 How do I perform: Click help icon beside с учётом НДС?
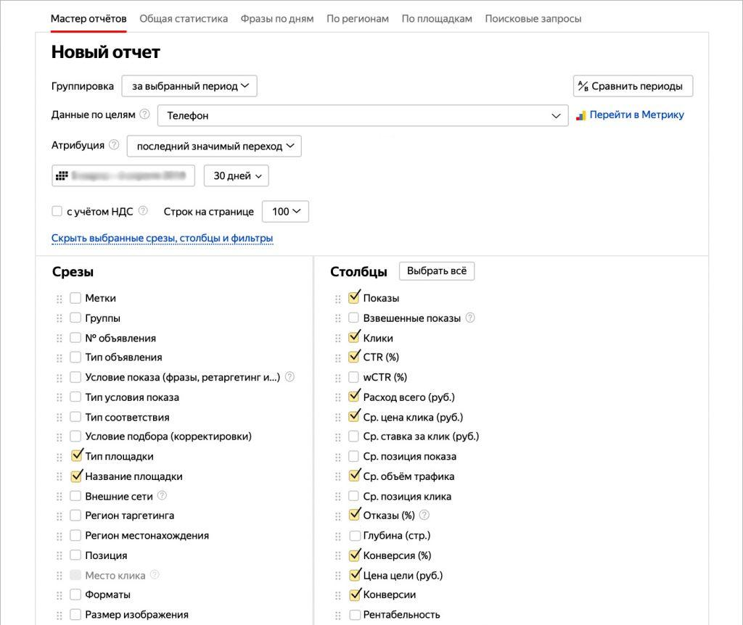pyautogui.click(x=143, y=211)
